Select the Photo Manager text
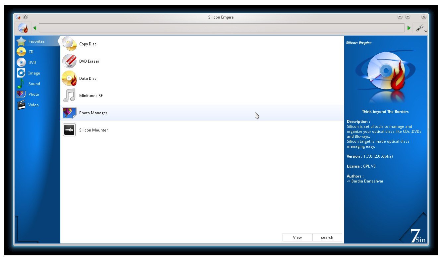The image size is (442, 259). click(93, 113)
